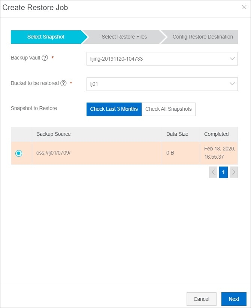Open the Select Restore Files step
The image size is (251, 308).
(124, 37)
